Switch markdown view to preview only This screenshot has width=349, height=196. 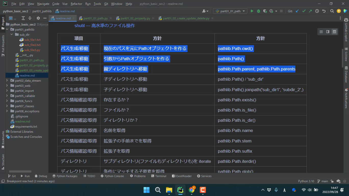334,32
